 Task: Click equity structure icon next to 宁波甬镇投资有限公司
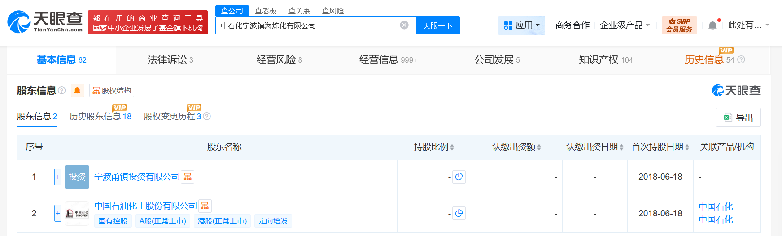[188, 177]
